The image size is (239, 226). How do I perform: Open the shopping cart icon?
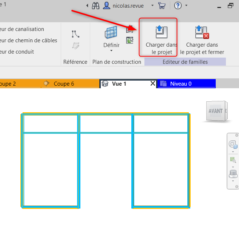(162, 6)
